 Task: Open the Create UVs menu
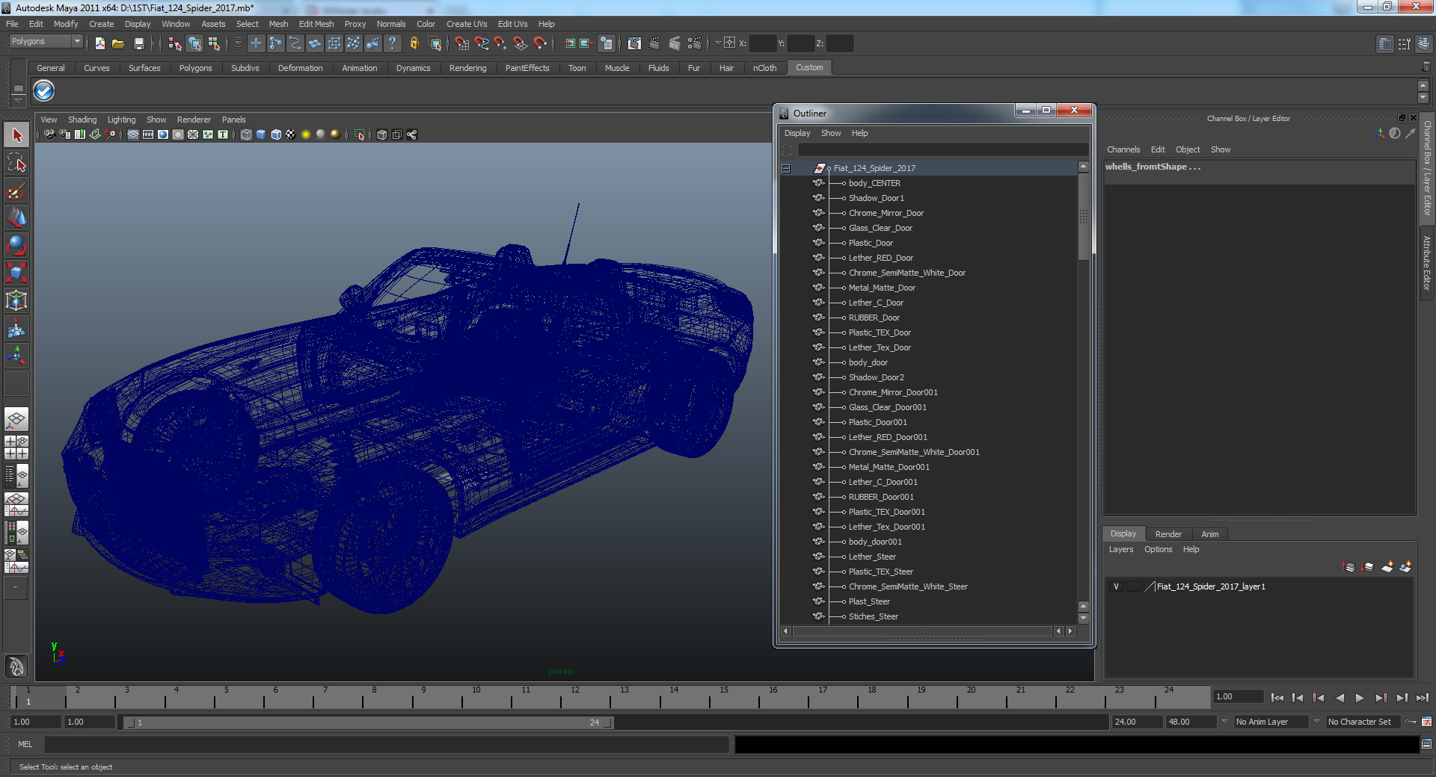click(467, 24)
